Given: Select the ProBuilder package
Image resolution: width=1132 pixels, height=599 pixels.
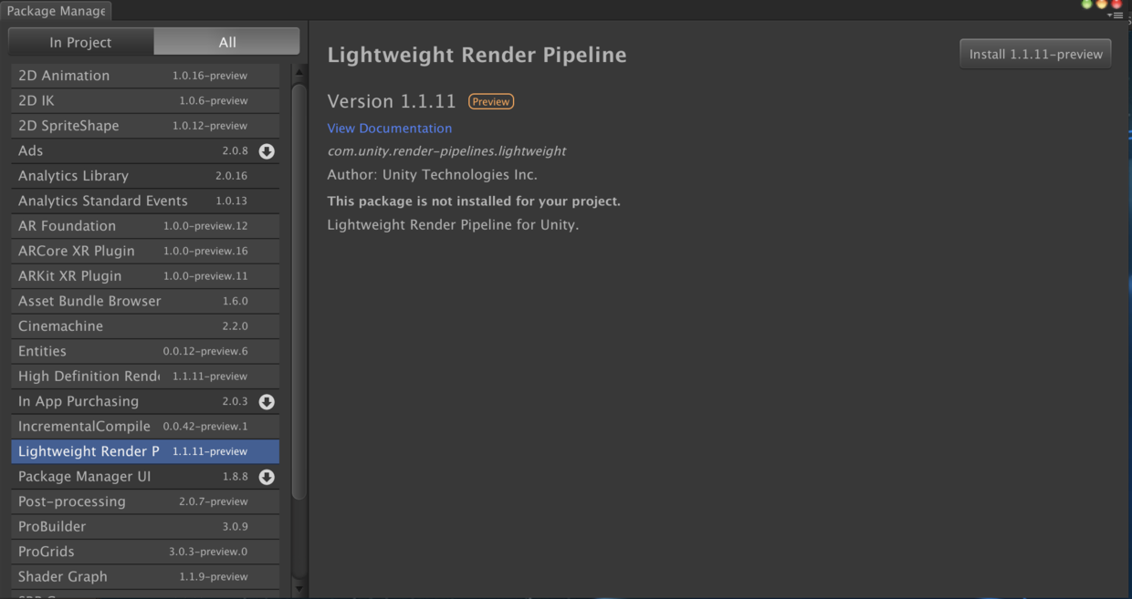Looking at the screenshot, I should (145, 527).
